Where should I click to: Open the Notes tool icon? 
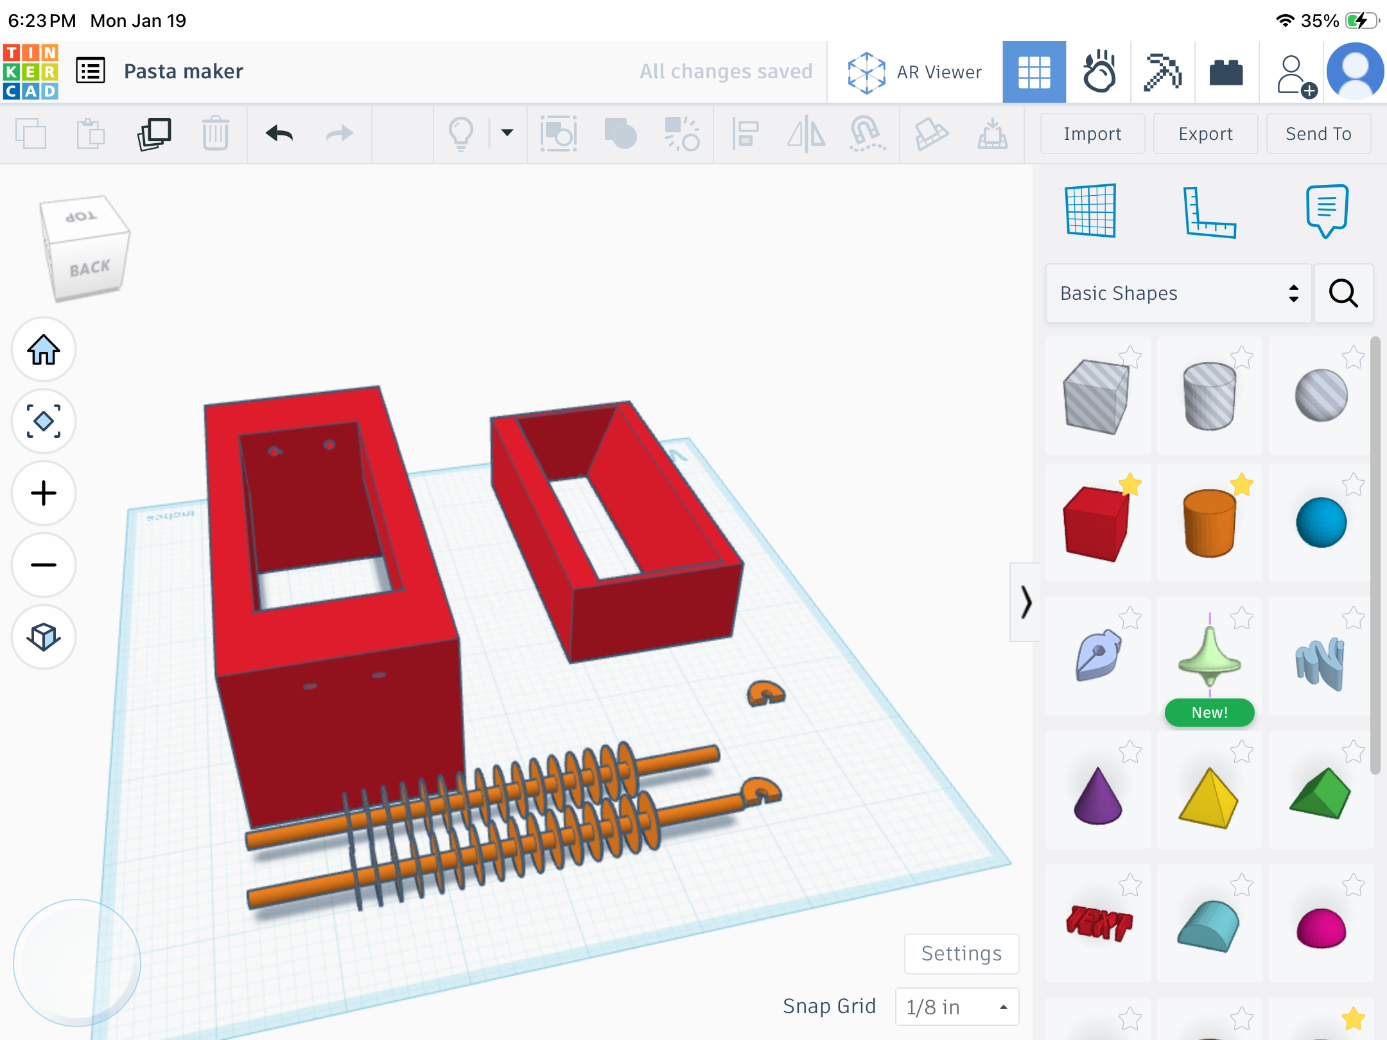1327,211
